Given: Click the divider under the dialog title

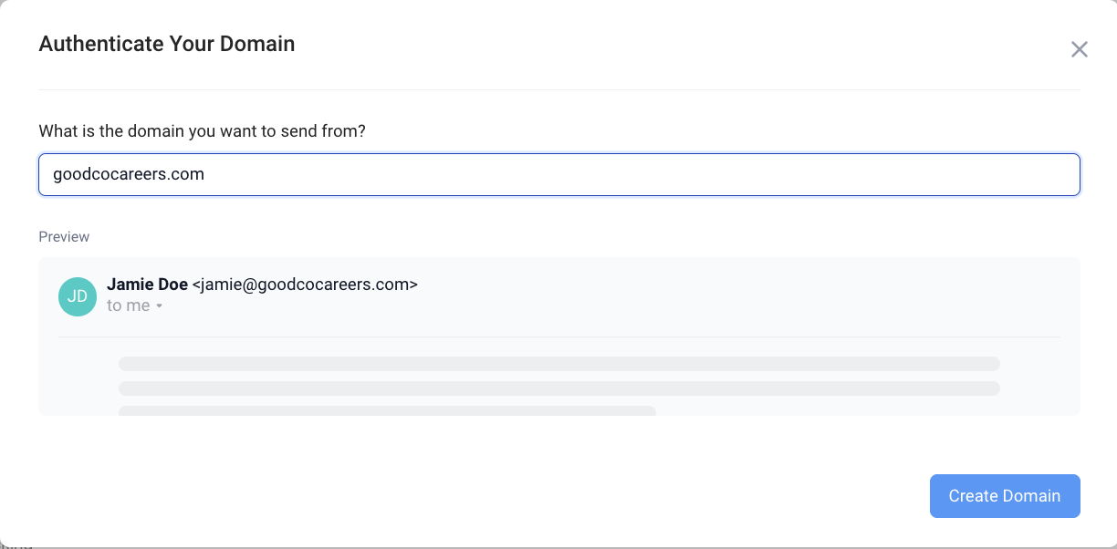Looking at the screenshot, I should point(558,89).
